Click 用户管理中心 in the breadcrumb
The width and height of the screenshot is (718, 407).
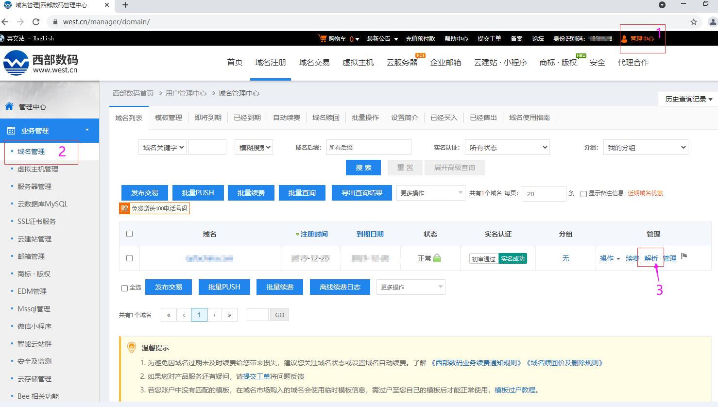186,93
